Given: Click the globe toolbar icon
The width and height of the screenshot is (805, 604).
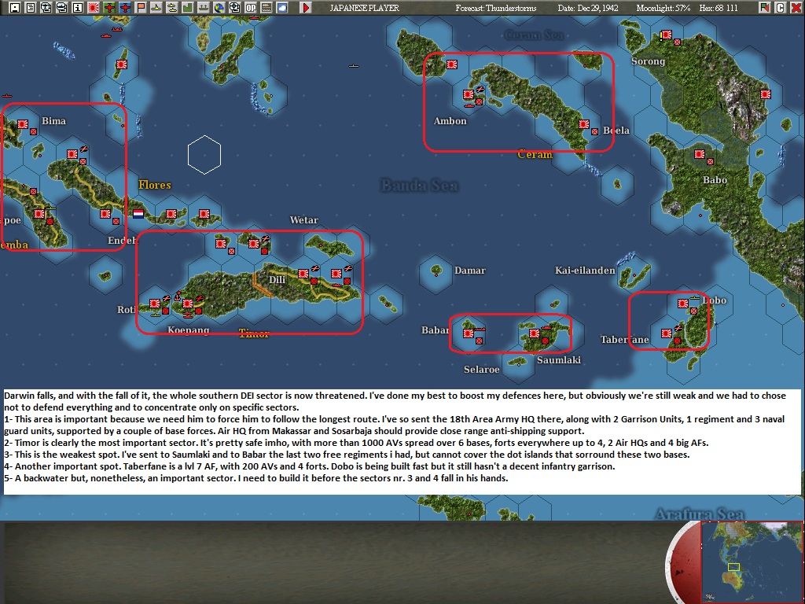Looking at the screenshot, I should (219, 7).
